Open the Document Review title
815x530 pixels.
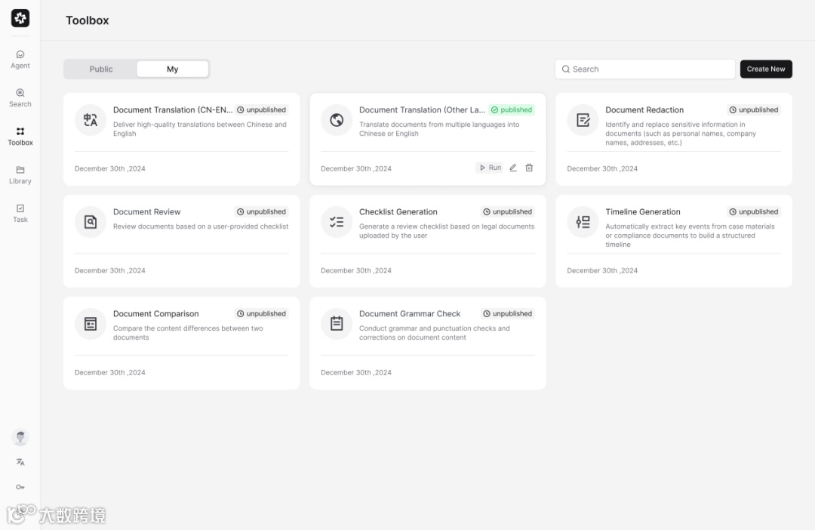tap(147, 211)
